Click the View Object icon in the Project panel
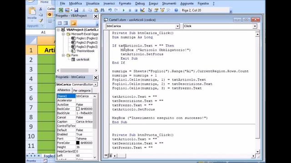 click(x=65, y=23)
